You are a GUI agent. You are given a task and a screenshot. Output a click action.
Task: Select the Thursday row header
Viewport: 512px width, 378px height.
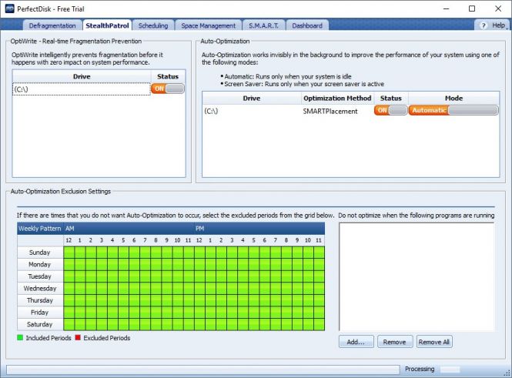pos(40,300)
